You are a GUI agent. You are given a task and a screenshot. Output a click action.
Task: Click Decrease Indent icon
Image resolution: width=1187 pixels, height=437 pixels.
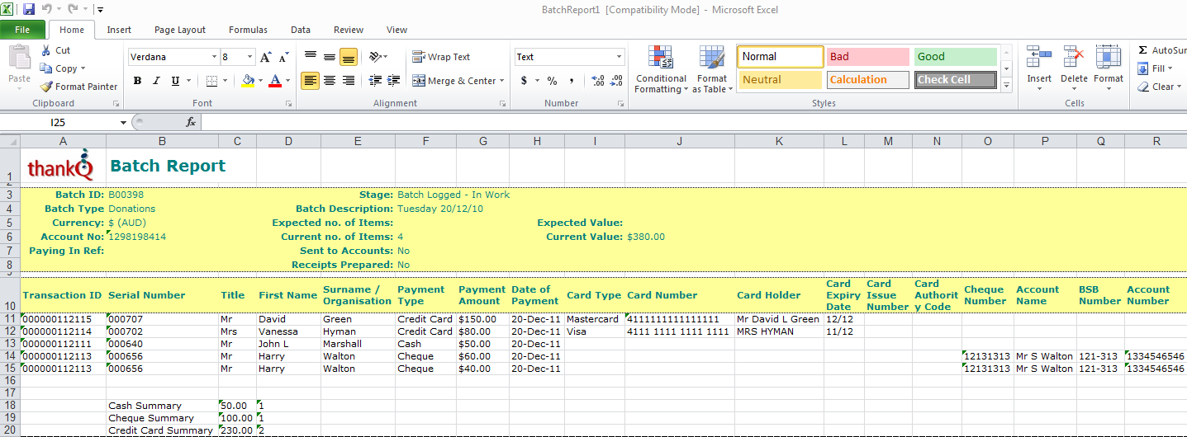click(x=375, y=81)
